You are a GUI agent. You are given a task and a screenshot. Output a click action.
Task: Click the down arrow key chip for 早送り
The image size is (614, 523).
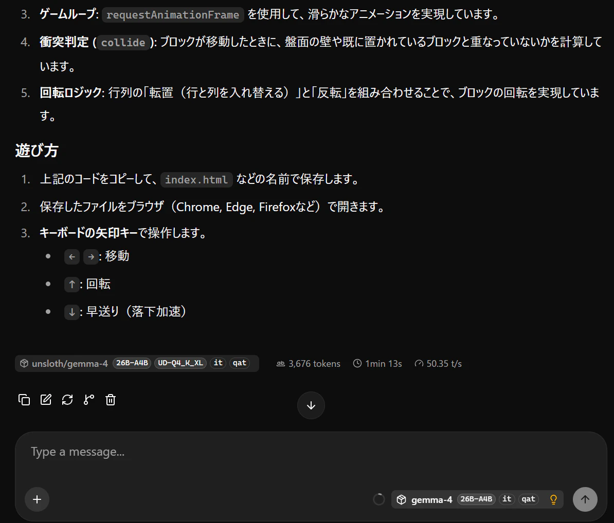click(72, 312)
